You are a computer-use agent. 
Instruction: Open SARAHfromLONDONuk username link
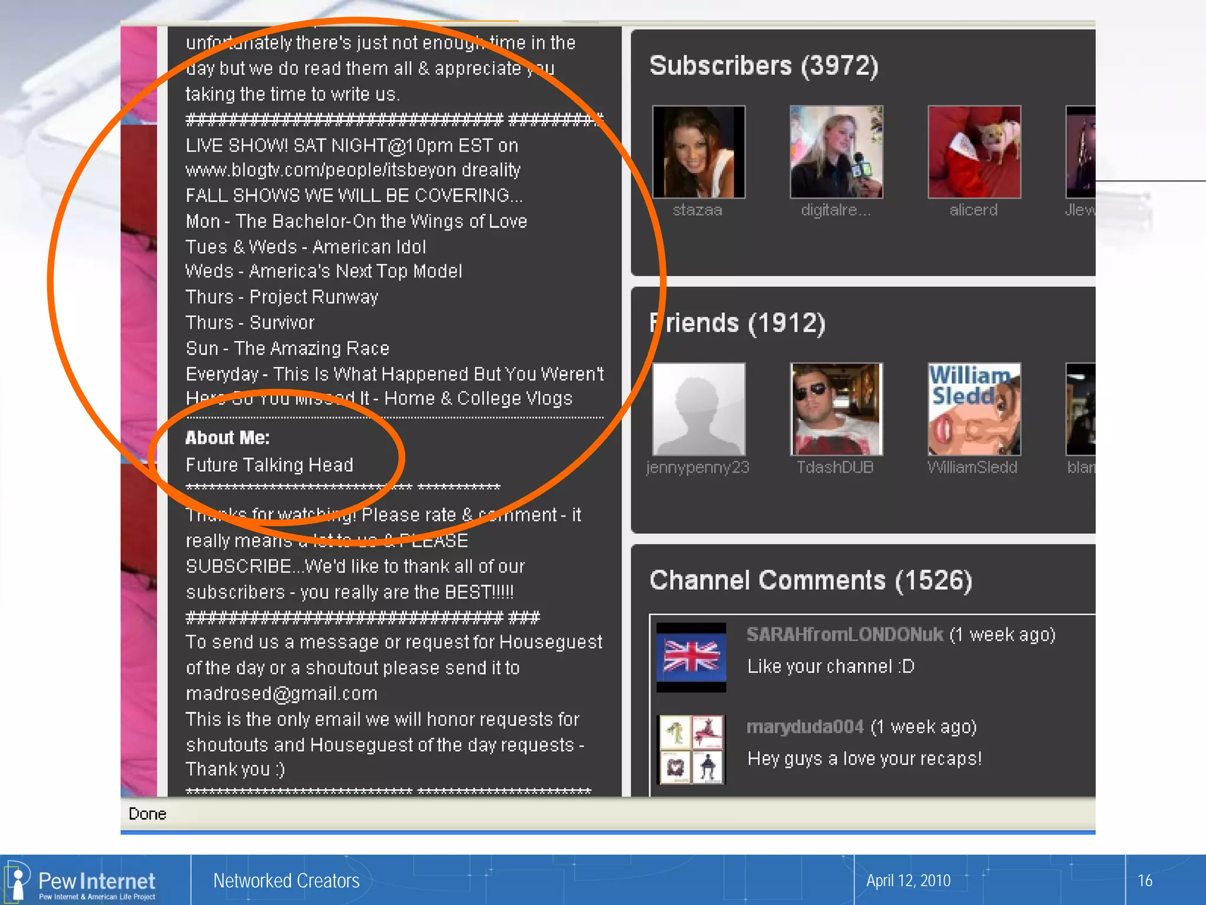[x=844, y=635]
